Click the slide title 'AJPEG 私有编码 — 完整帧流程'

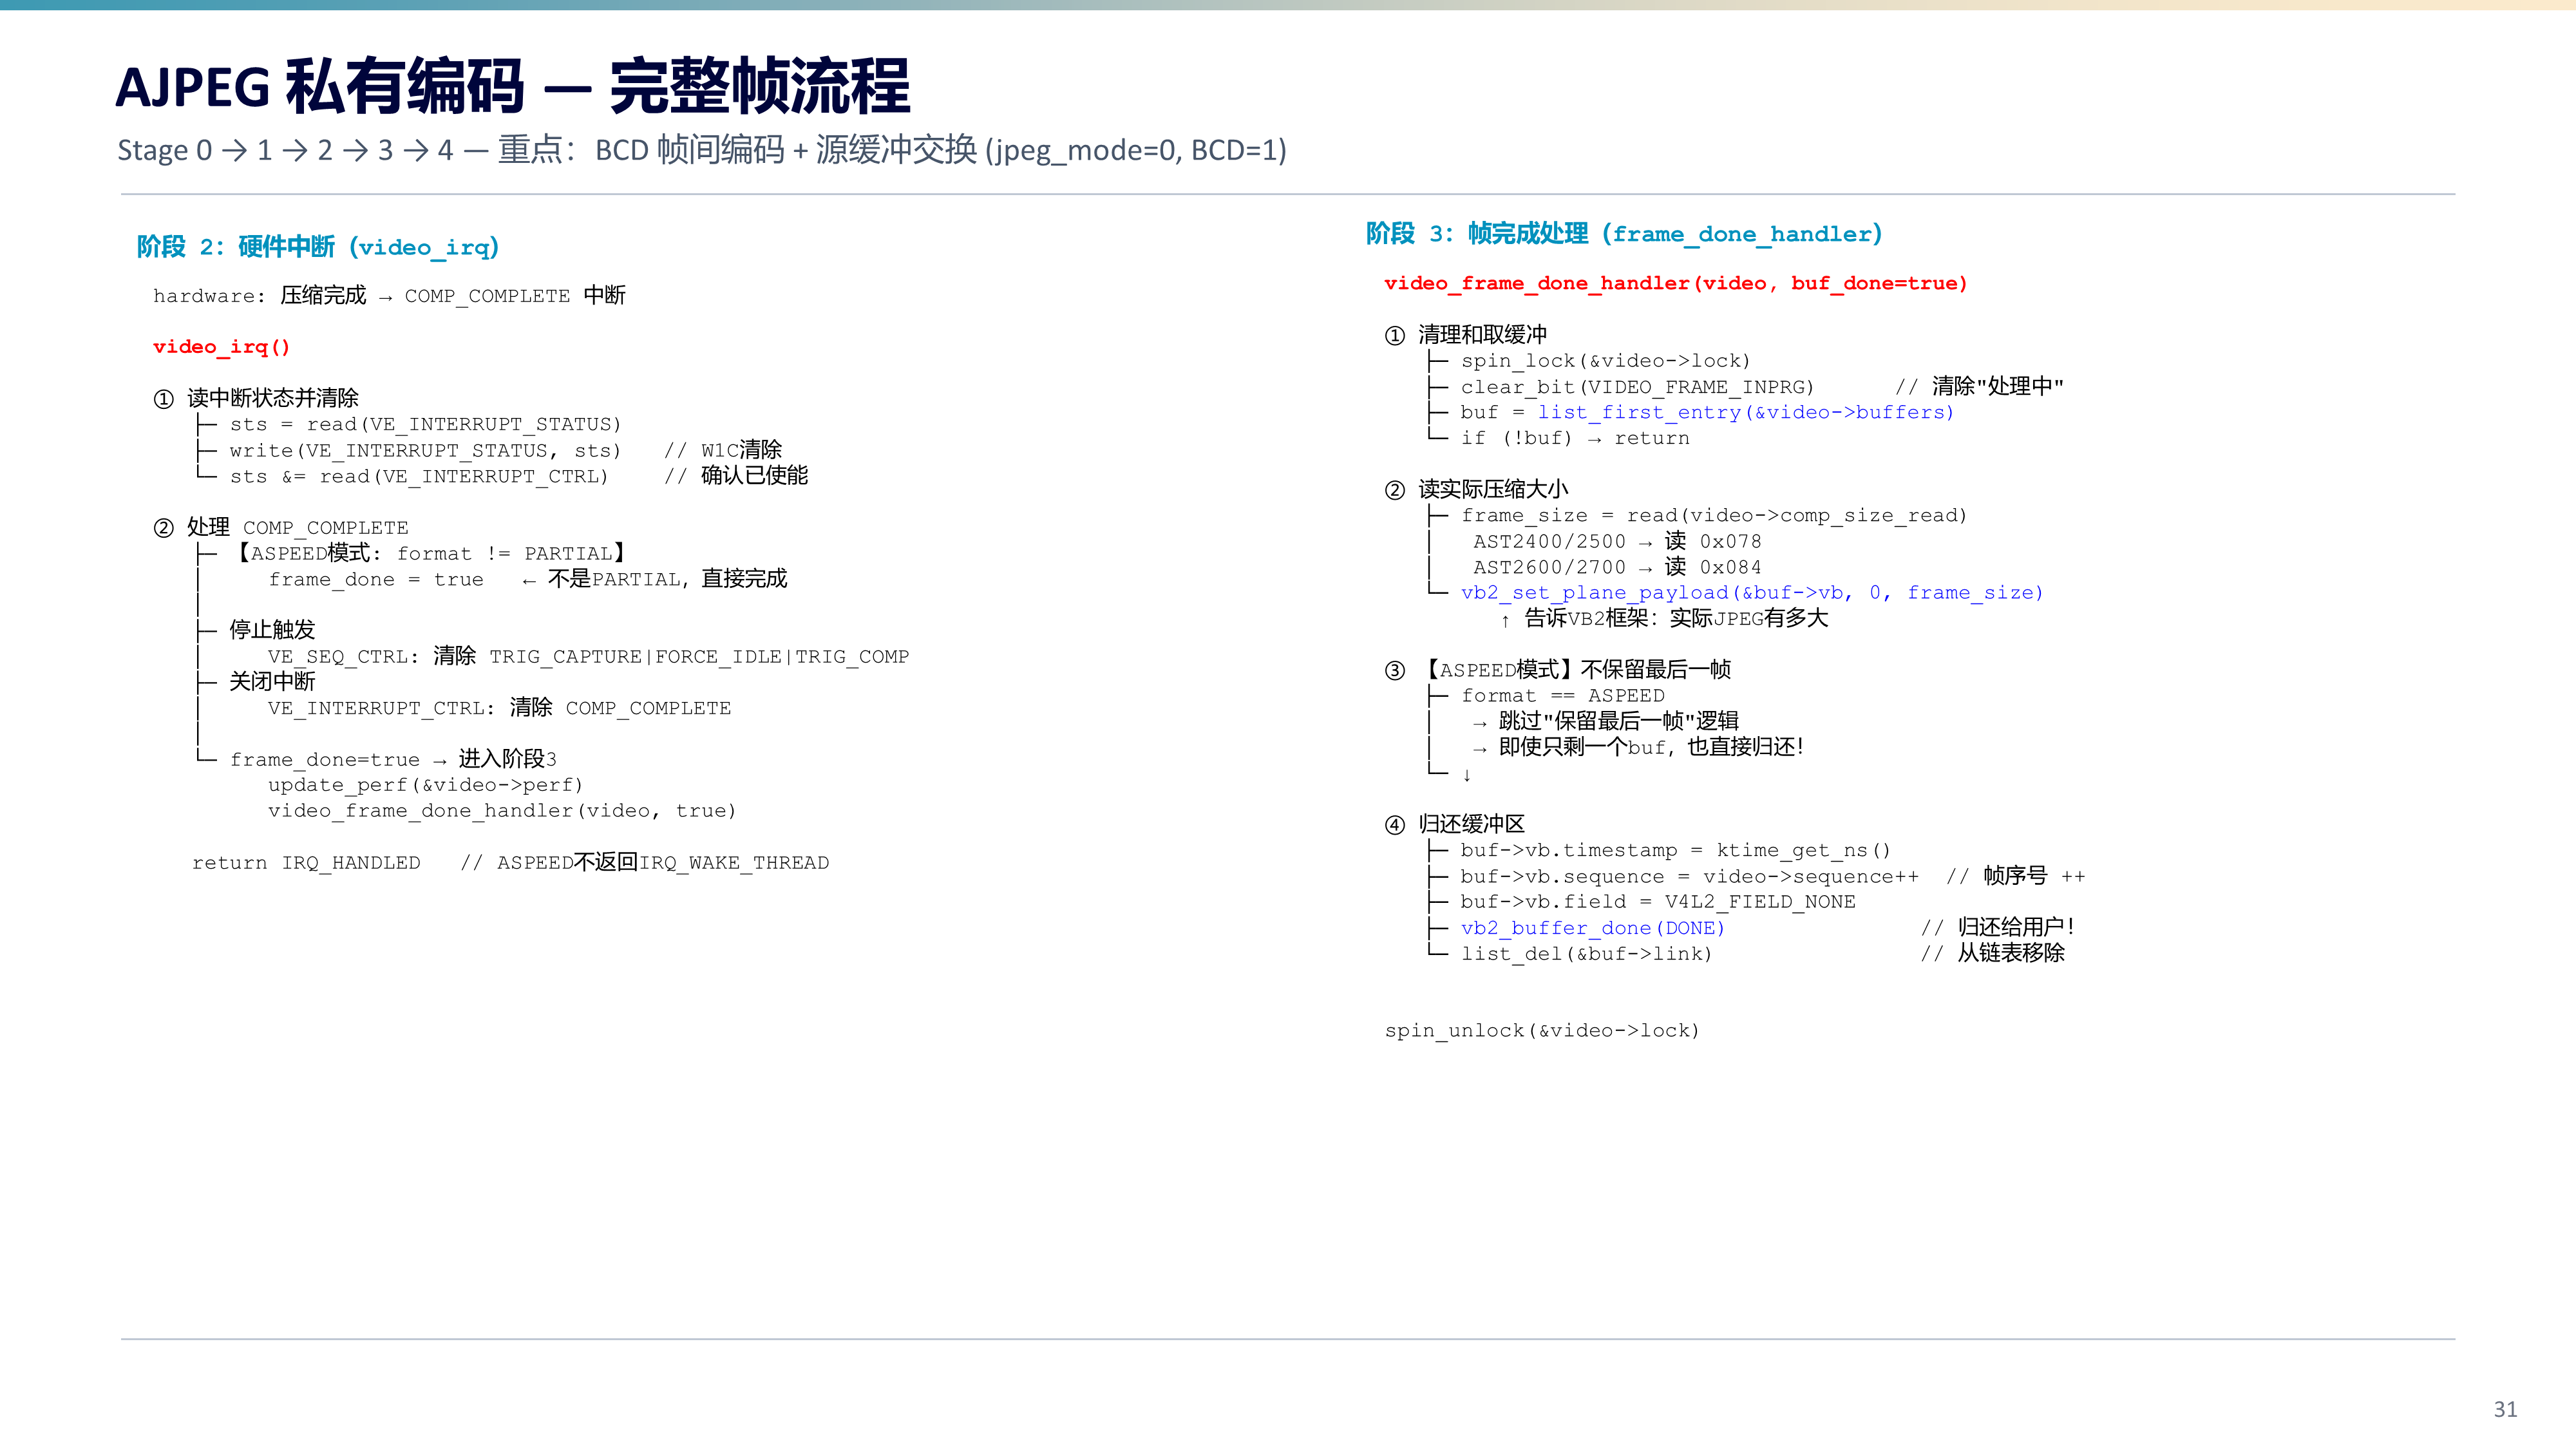click(513, 87)
